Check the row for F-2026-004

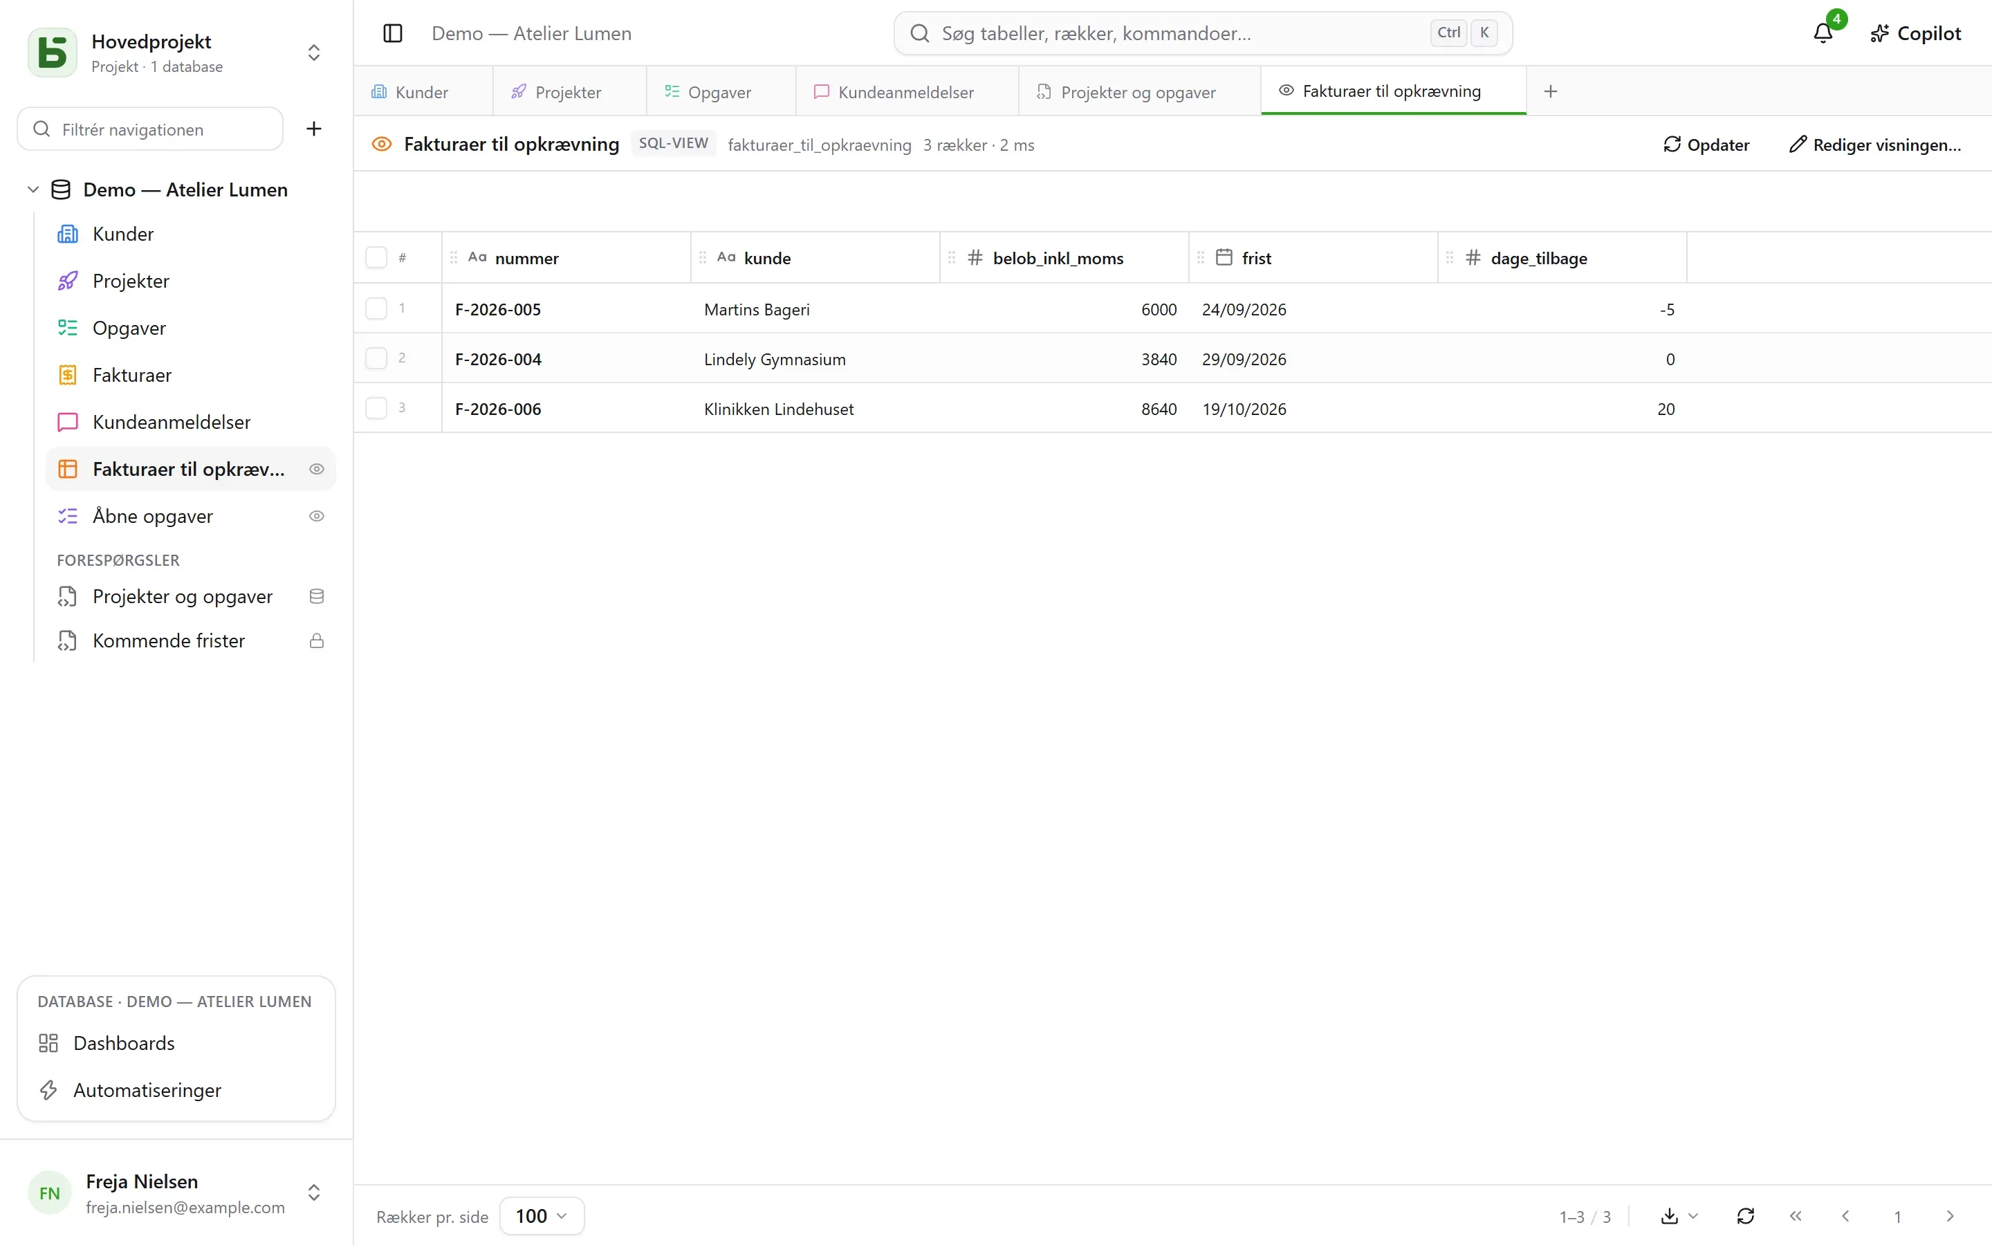pos(376,358)
